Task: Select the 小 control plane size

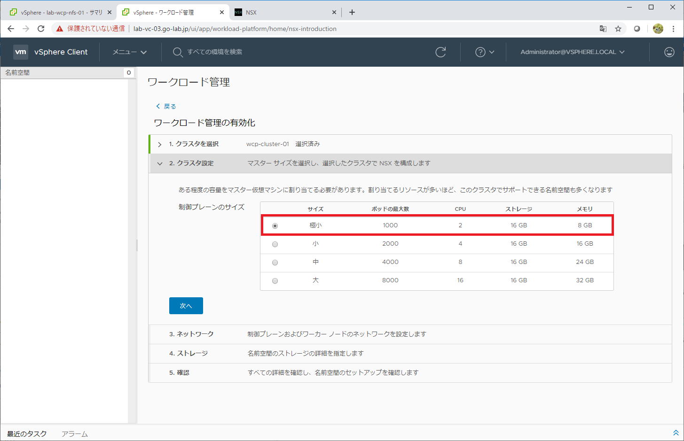Action: [275, 244]
